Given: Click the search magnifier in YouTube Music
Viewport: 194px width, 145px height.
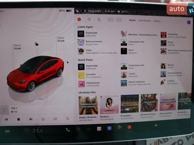Looking at the screenshot, I should (x=89, y=19).
